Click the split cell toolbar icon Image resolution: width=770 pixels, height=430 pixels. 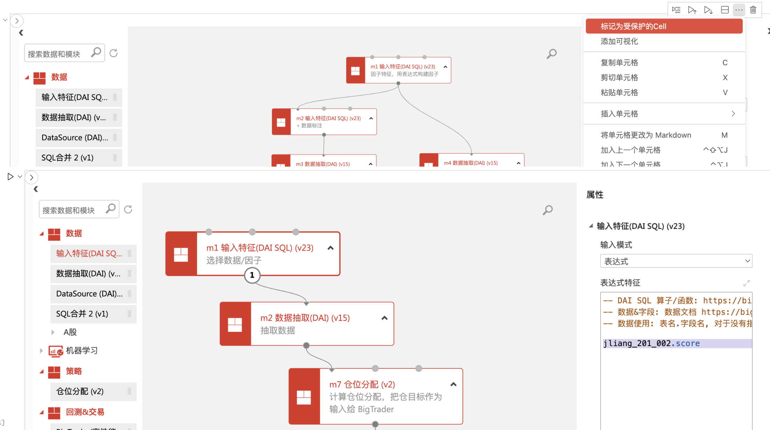(x=725, y=10)
